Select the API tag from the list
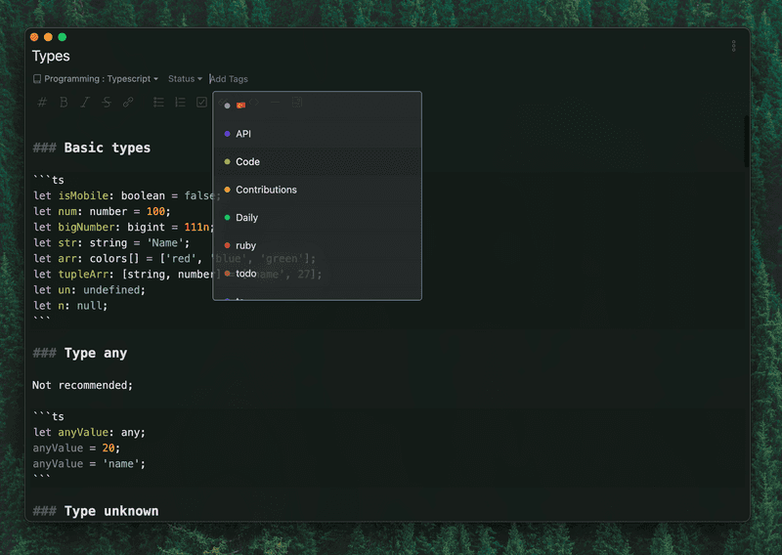782x555 pixels. [x=243, y=134]
